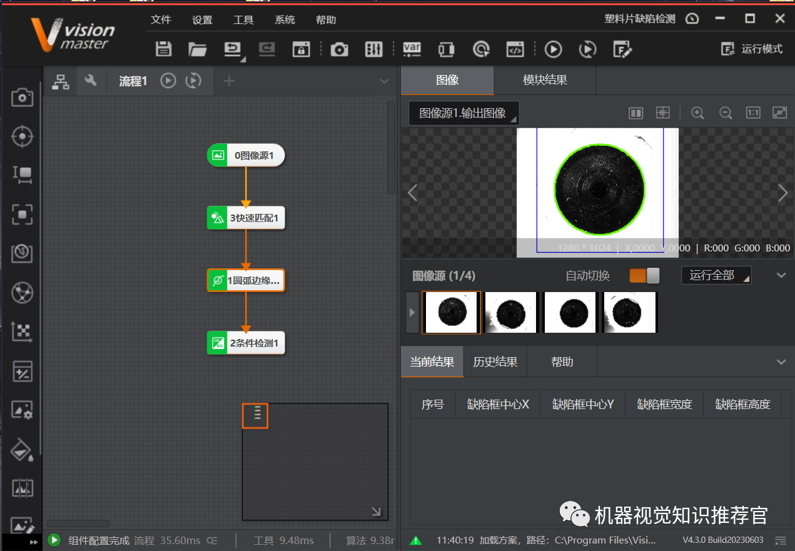Image resolution: width=795 pixels, height=551 pixels.
Task: Open global variables var icon
Action: (x=412, y=49)
